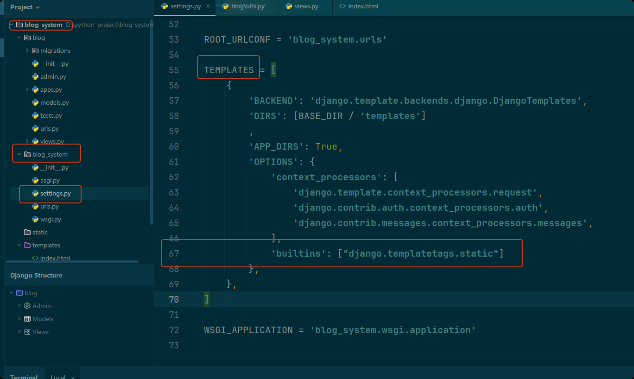Screen dimensions: 634x379
Task: Collapse the blog app folder in Project tree
Action: tap(19, 38)
